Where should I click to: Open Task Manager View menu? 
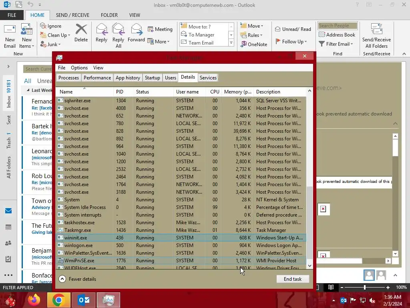pos(98,67)
